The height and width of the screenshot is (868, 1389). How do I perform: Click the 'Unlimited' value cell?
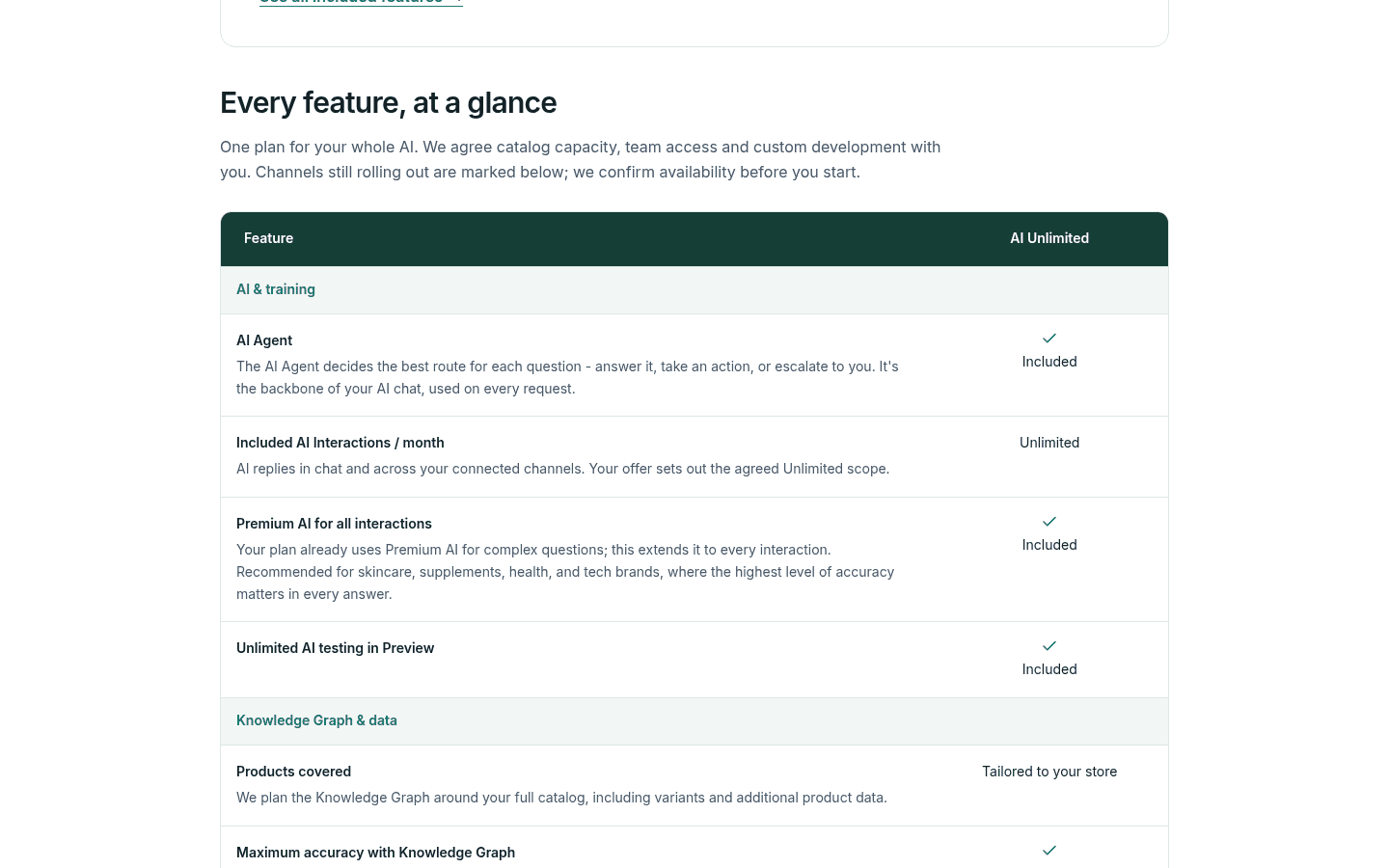1049,443
